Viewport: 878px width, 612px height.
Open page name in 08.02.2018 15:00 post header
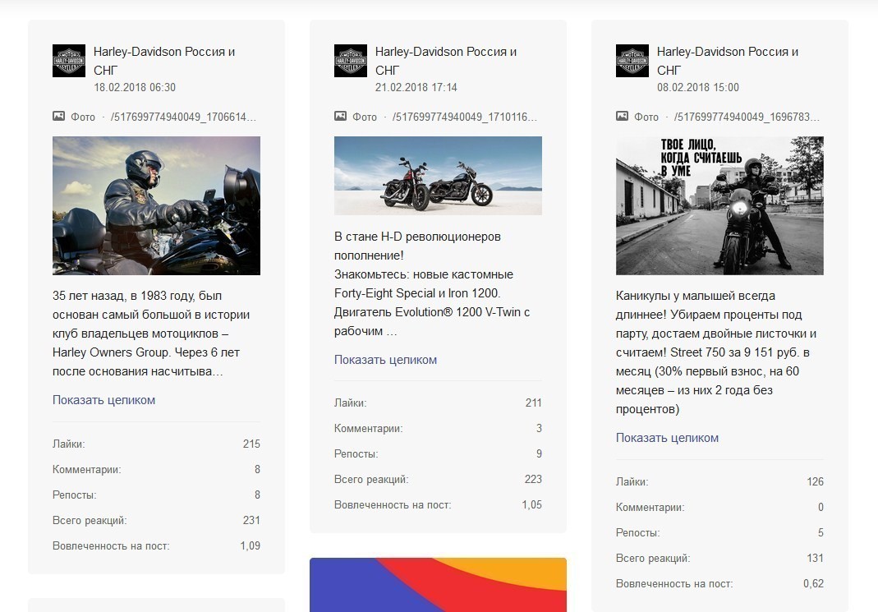point(728,61)
